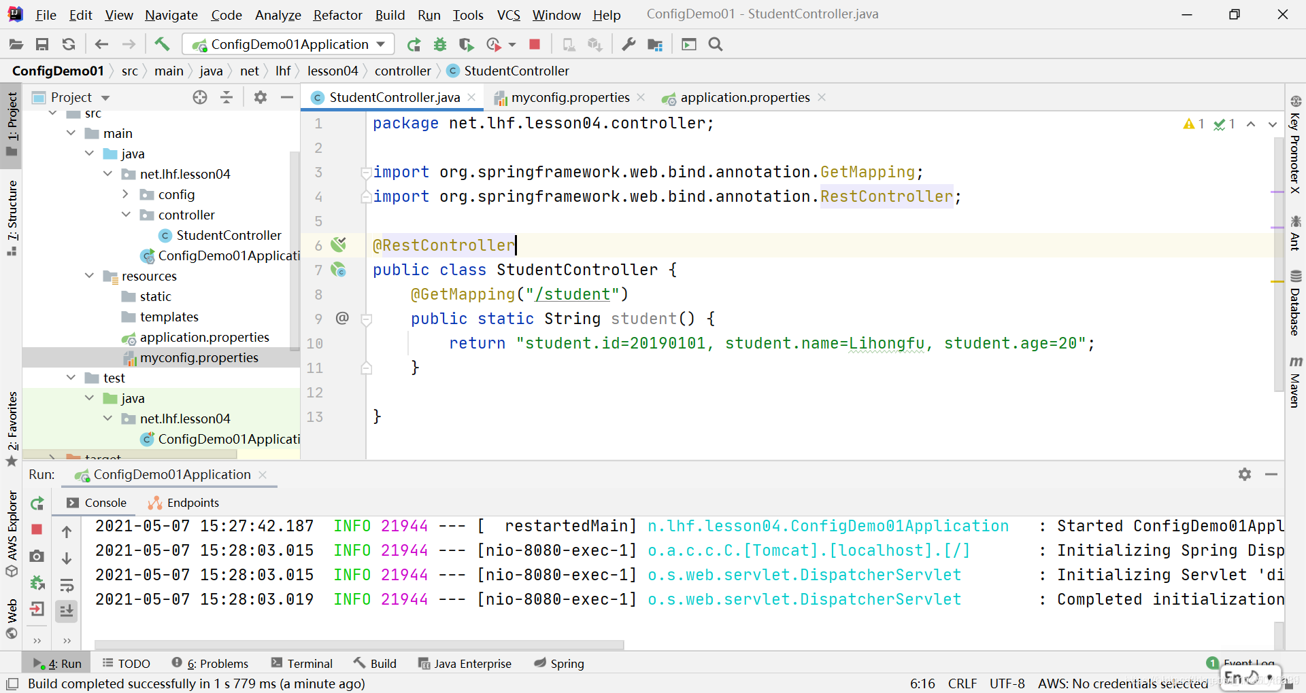The image size is (1306, 693).
Task: Open the profiler run dropdown arrow
Action: tap(512, 45)
